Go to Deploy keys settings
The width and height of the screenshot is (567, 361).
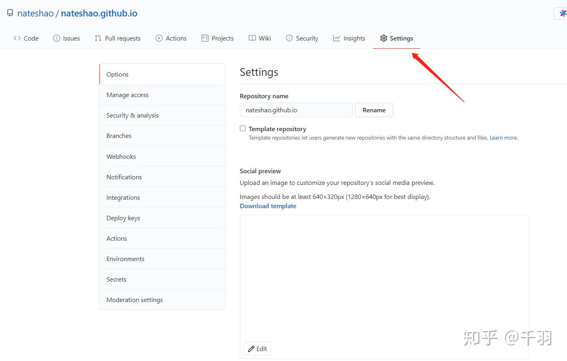[x=123, y=218]
